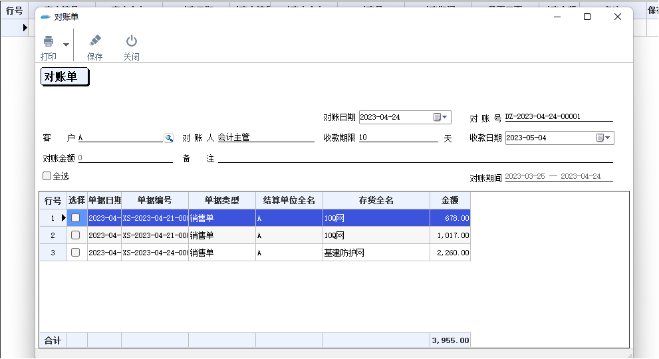Viewport: 659px width, 359px height.
Task: Click row 3 document number XS-2023-04-24
Action: point(155,252)
